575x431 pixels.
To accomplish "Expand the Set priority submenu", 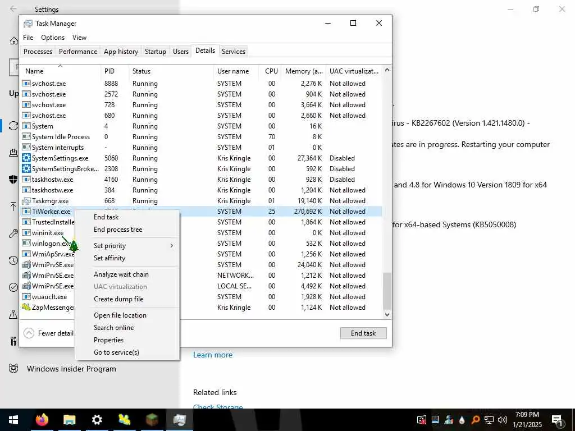I will [127, 246].
